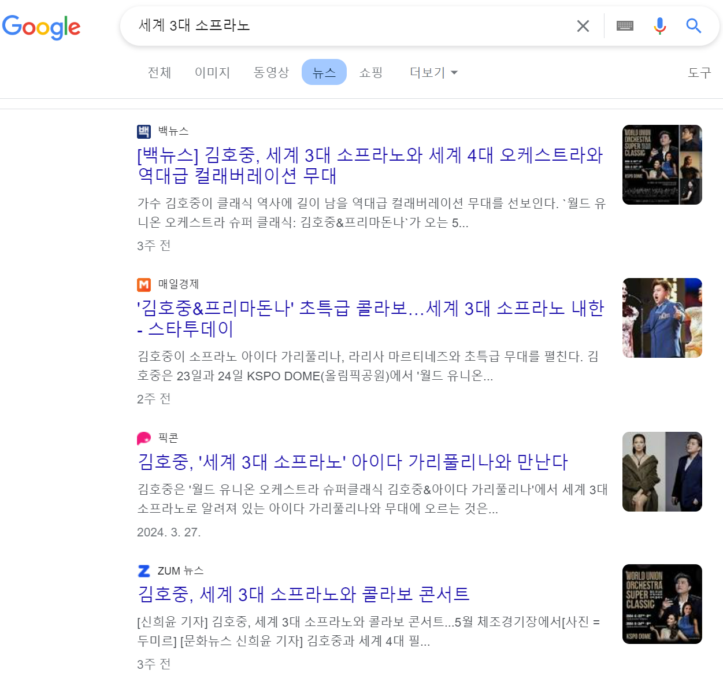This screenshot has height=674, width=723.
Task: Click the 백뉴스 source name text
Action: pyautogui.click(x=173, y=131)
